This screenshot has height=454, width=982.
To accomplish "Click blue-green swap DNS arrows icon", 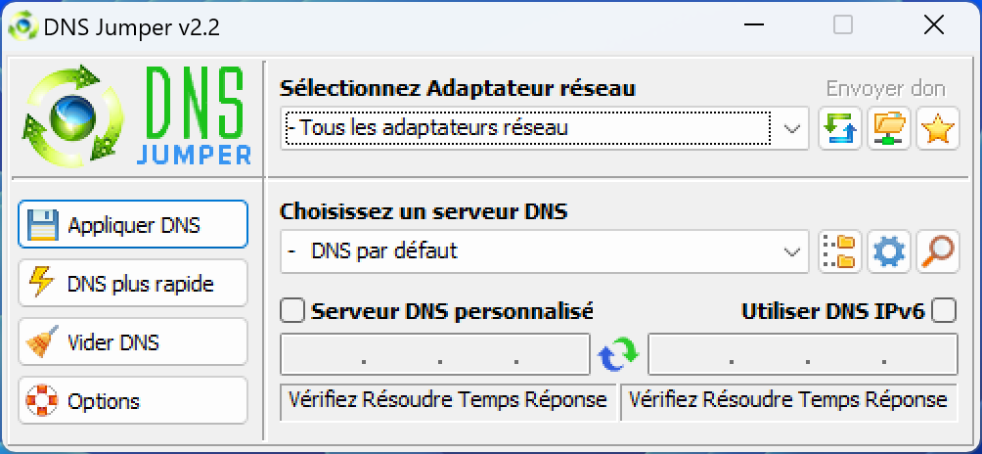I will click(x=618, y=354).
